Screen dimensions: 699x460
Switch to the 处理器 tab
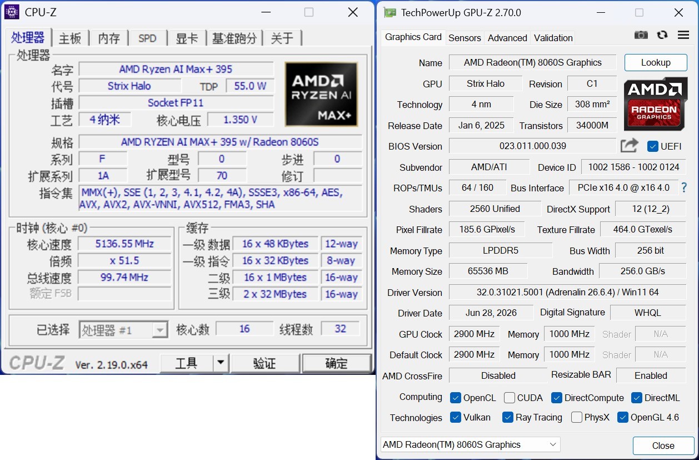(28, 38)
